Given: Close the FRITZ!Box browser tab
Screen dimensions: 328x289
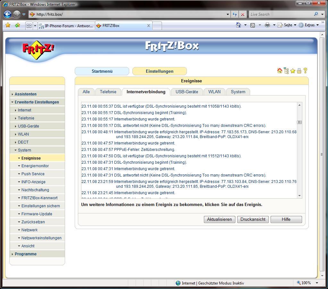Looking at the screenshot, I should pos(148,26).
